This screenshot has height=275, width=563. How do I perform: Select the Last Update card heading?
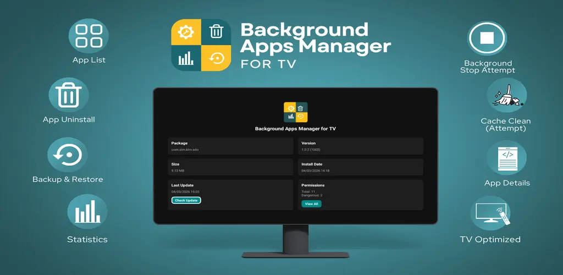183,185
